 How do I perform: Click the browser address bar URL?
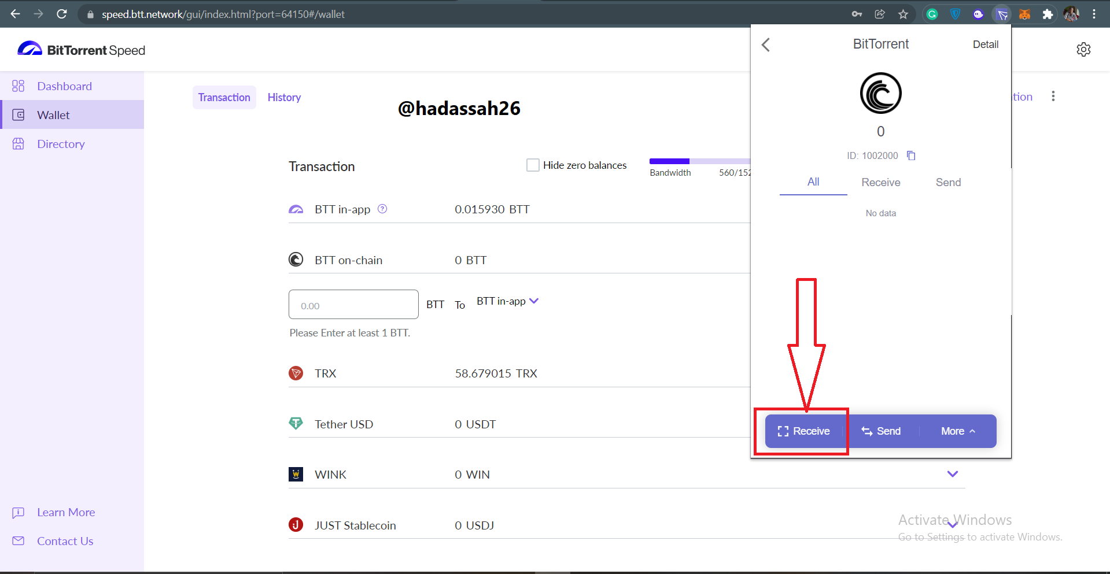[x=223, y=14]
